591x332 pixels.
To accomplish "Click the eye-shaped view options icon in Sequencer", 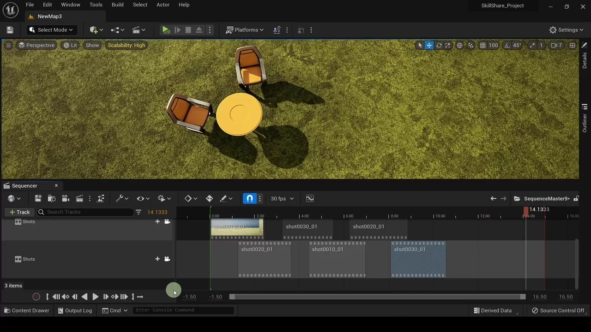I will point(141,198).
